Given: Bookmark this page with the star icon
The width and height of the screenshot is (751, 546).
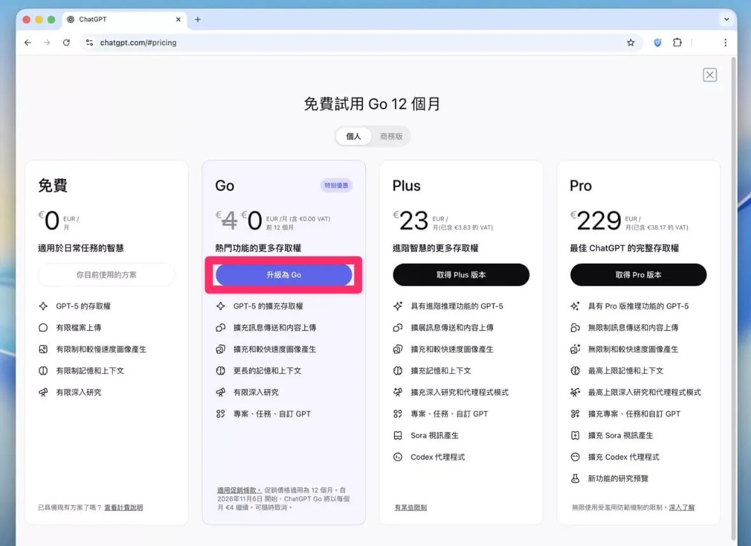Looking at the screenshot, I should 631,43.
